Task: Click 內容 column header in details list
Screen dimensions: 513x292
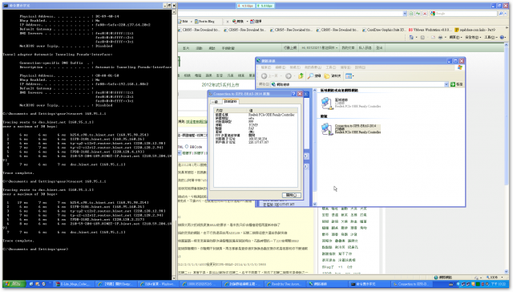Action: pos(231,111)
